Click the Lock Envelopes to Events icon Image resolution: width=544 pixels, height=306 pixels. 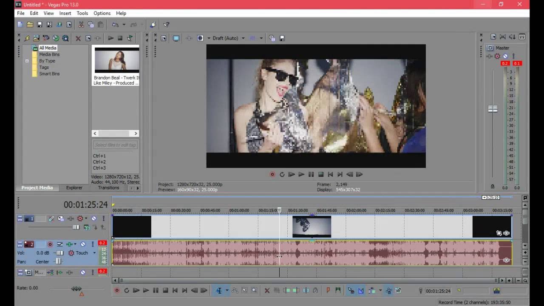pos(388,291)
